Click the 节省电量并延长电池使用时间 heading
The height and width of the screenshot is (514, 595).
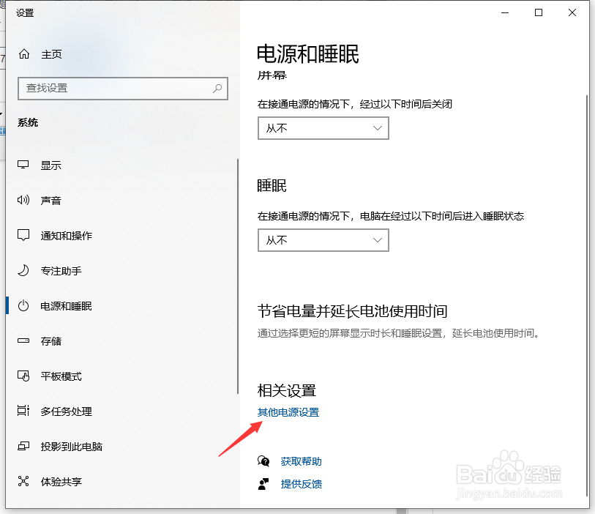coord(353,311)
